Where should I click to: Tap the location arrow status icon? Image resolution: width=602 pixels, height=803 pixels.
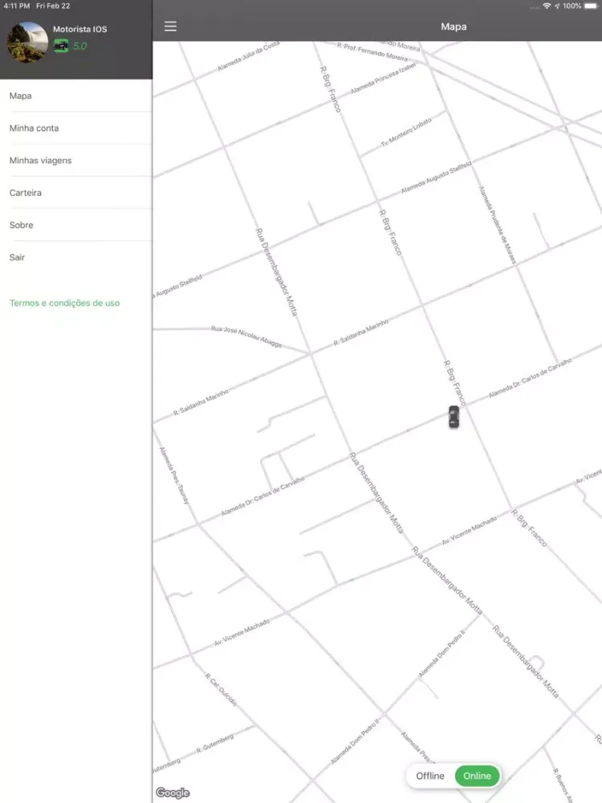pyautogui.click(x=557, y=6)
